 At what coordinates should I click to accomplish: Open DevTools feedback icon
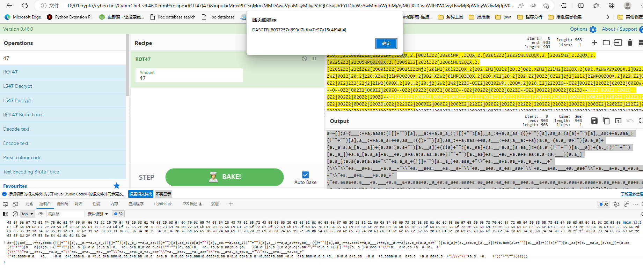627,204
